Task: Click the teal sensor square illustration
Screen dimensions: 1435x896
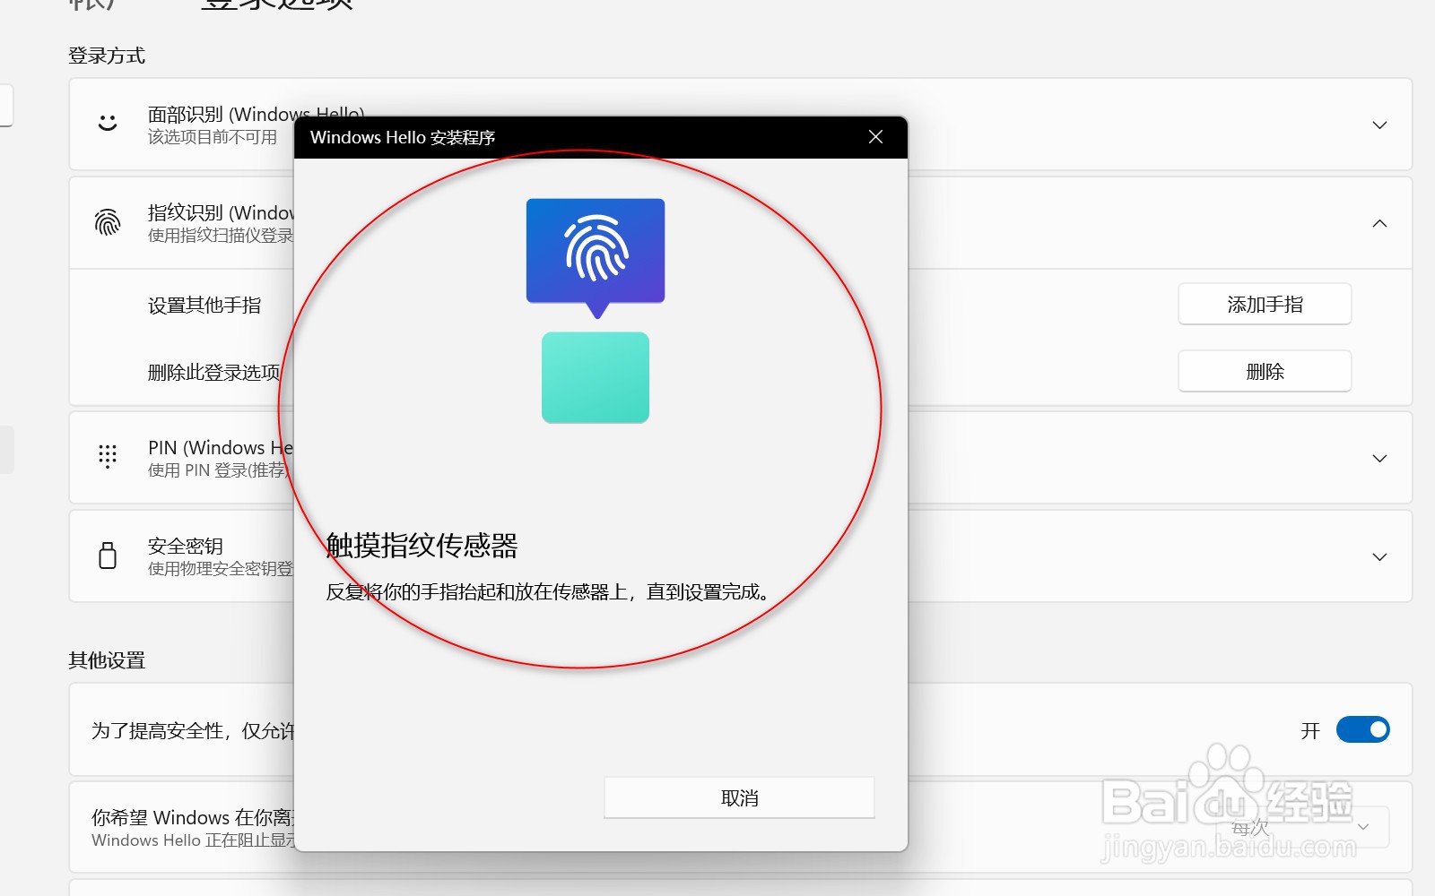Action: pyautogui.click(x=596, y=377)
